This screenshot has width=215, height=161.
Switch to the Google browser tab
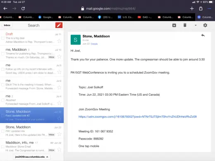pyautogui.click(x=46, y=17)
